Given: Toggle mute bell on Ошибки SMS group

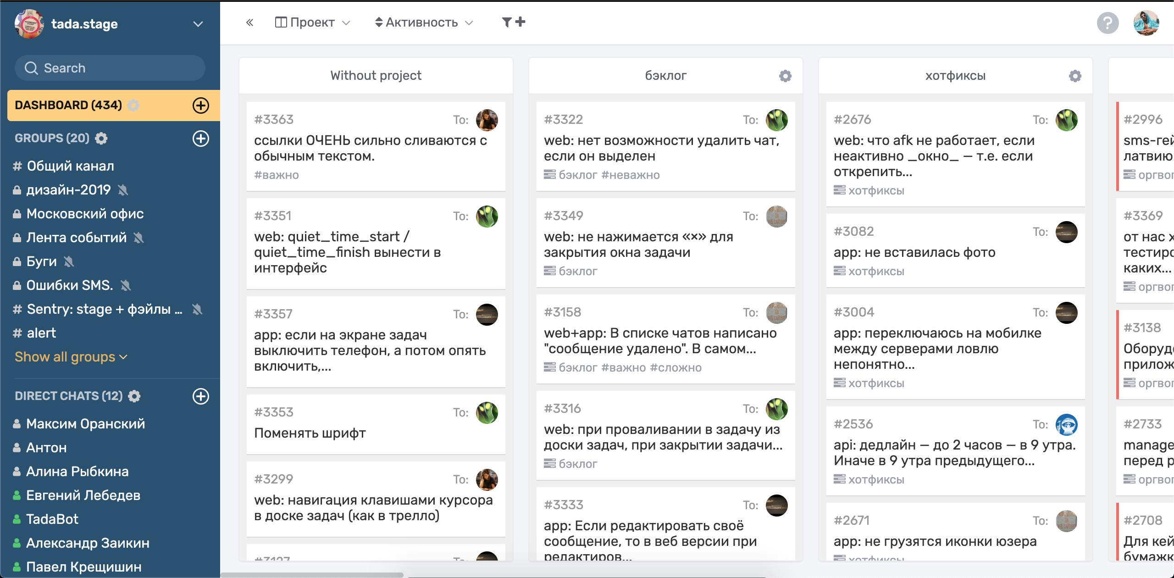Looking at the screenshot, I should pos(126,285).
